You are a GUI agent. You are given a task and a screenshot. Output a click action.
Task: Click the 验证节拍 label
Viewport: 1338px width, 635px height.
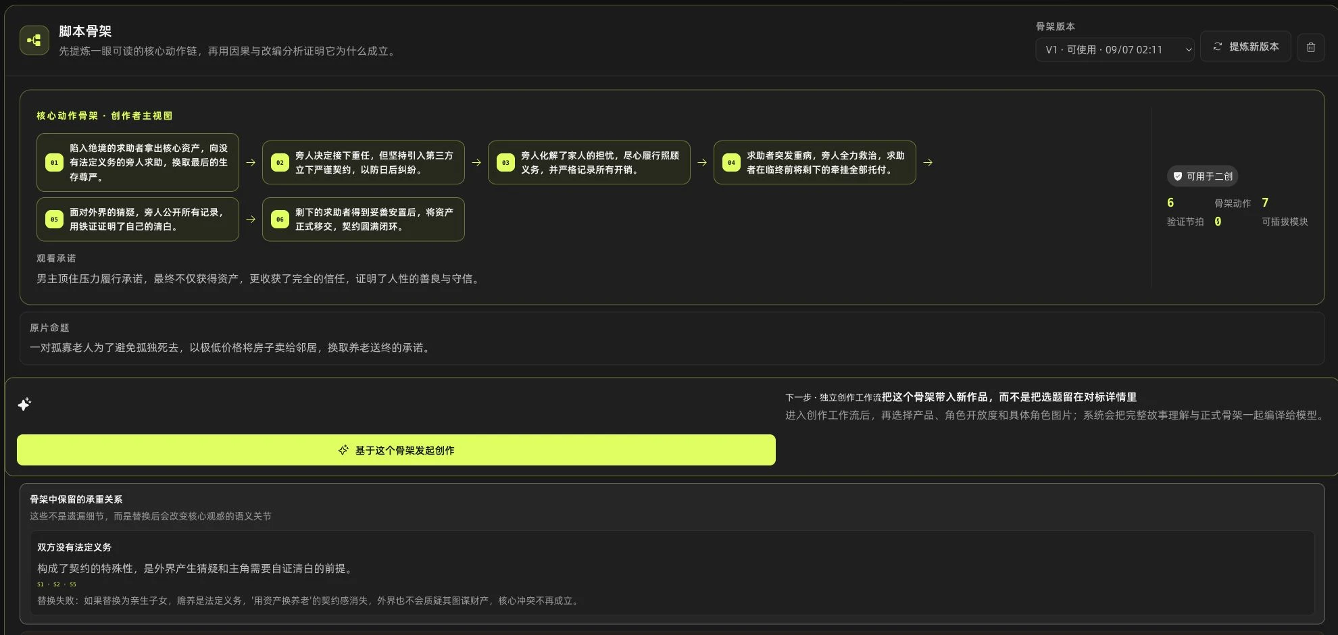coord(1185,222)
